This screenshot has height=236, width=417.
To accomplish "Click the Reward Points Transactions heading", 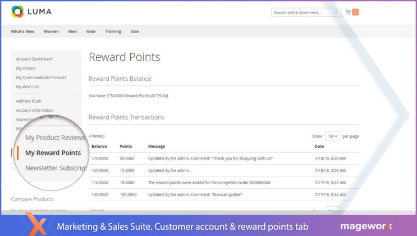I will pyautogui.click(x=126, y=117).
